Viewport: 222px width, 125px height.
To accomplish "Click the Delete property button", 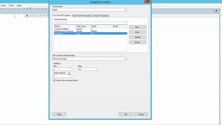I will tap(138, 37).
